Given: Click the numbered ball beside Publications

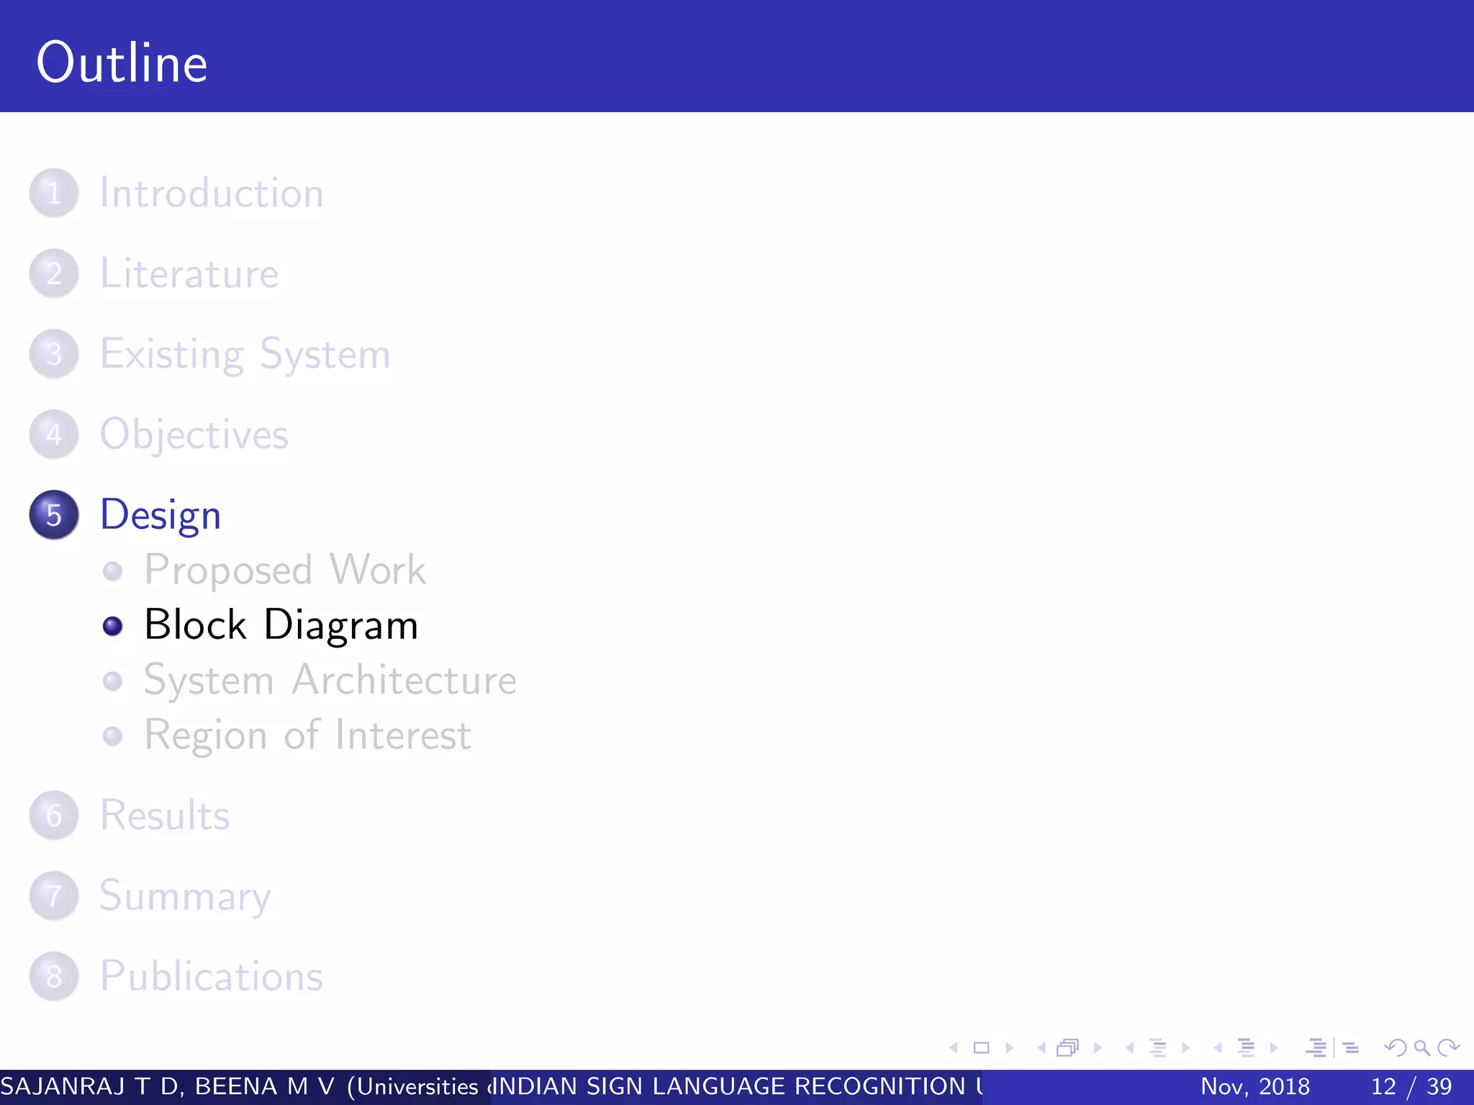Looking at the screenshot, I should tap(54, 977).
